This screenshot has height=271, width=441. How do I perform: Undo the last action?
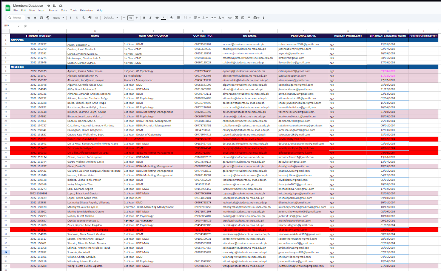pyautogui.click(x=29, y=18)
